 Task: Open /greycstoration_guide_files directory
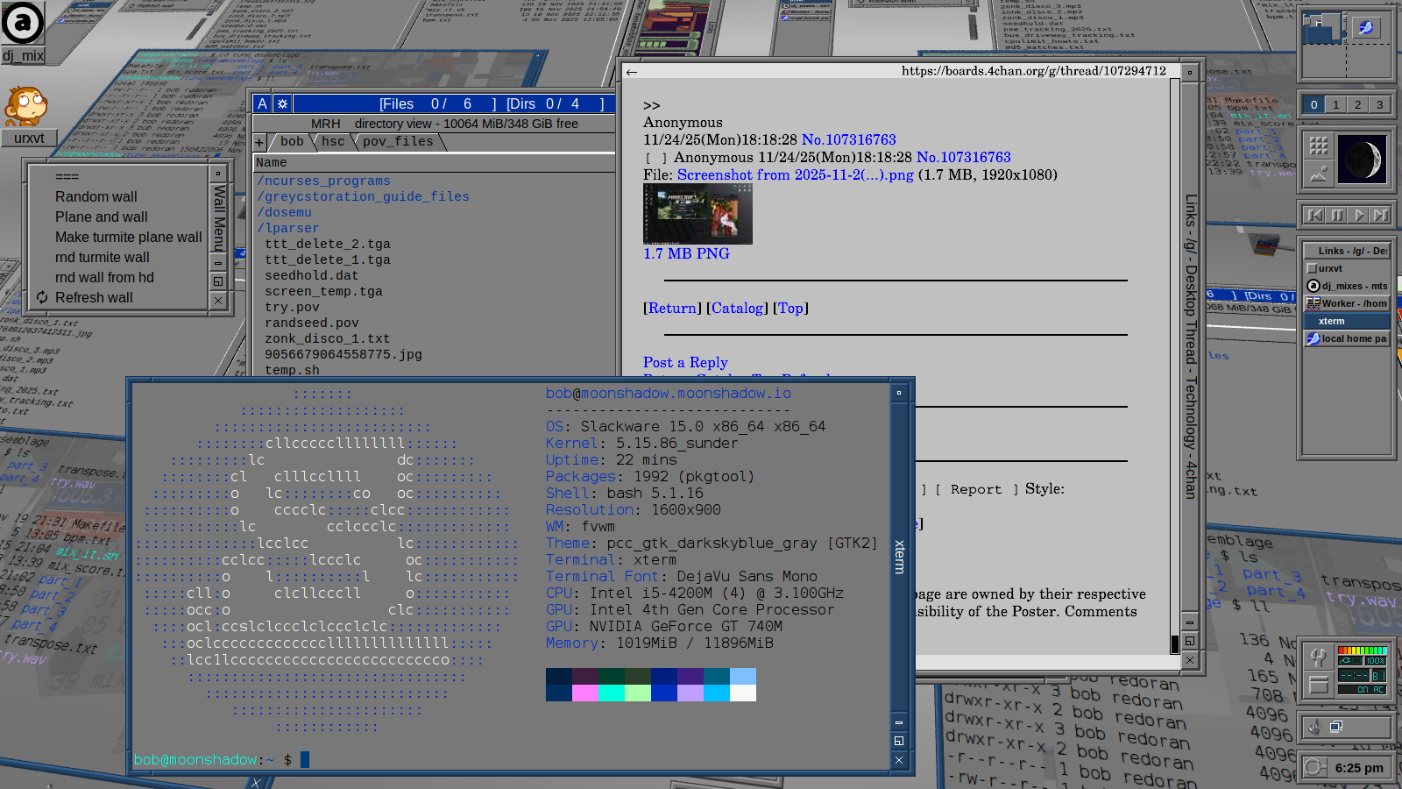[x=363, y=197]
